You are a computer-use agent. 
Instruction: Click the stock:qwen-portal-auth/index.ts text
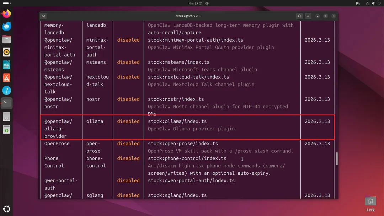tap(191, 180)
